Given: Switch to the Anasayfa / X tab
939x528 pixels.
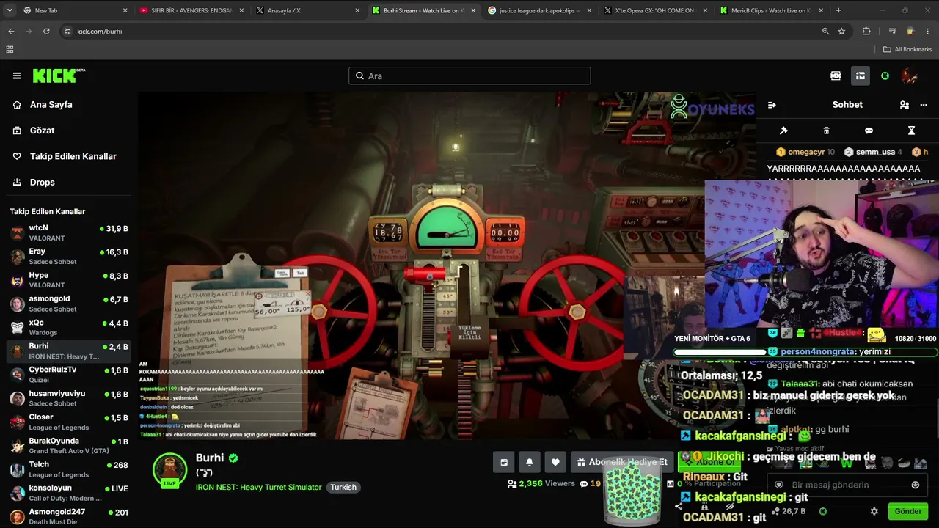Looking at the screenshot, I should pos(307,10).
